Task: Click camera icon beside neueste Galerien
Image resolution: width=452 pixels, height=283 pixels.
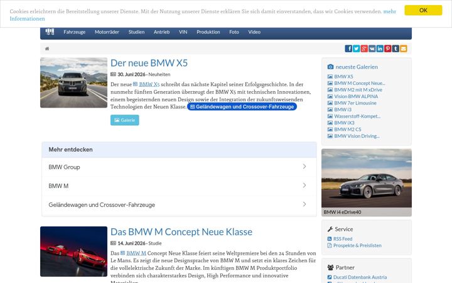Action: click(330, 67)
